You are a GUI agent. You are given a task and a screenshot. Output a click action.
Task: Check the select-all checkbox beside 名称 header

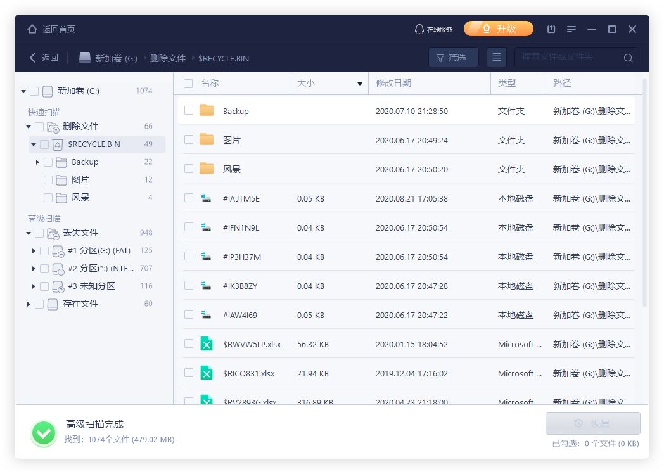coord(188,83)
